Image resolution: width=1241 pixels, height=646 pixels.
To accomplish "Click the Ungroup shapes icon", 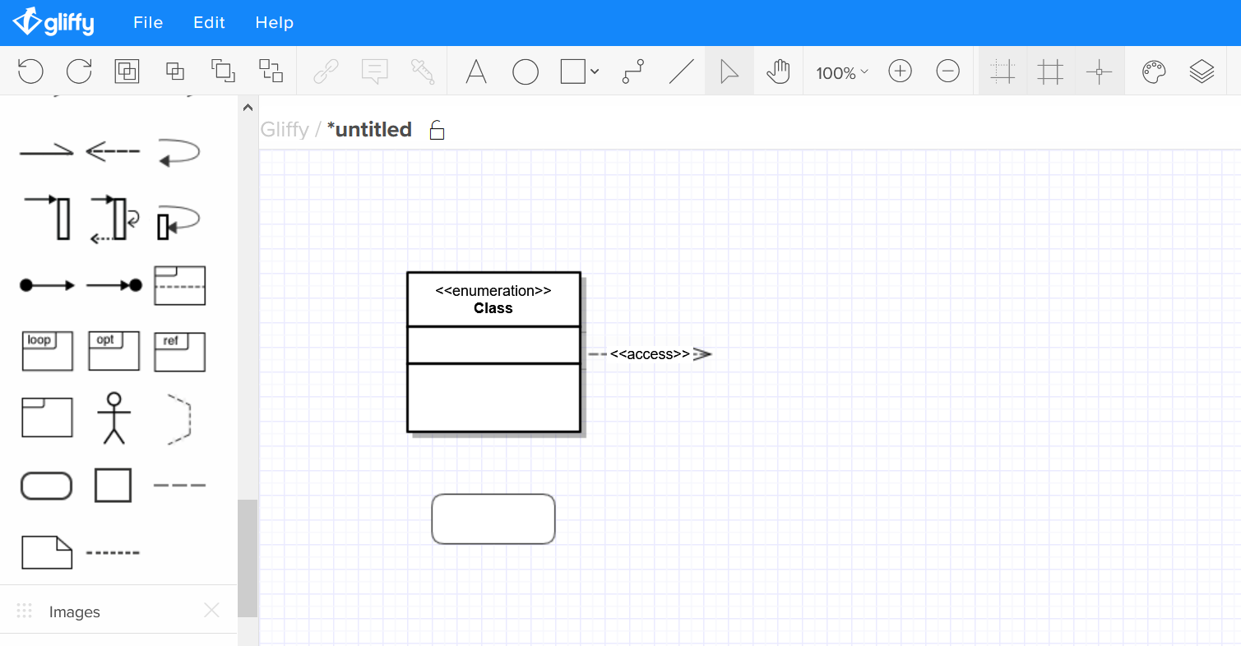I will (175, 72).
